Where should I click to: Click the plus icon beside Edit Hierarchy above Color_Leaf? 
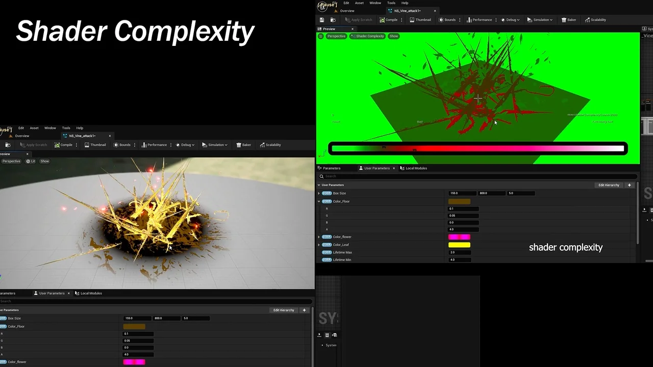click(629, 185)
